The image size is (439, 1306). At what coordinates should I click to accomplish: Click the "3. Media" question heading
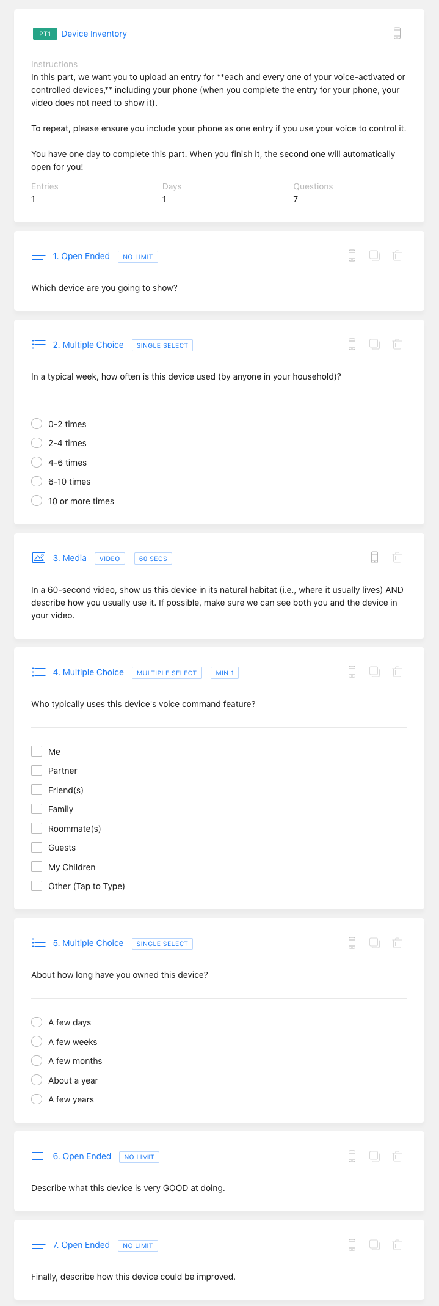[70, 558]
